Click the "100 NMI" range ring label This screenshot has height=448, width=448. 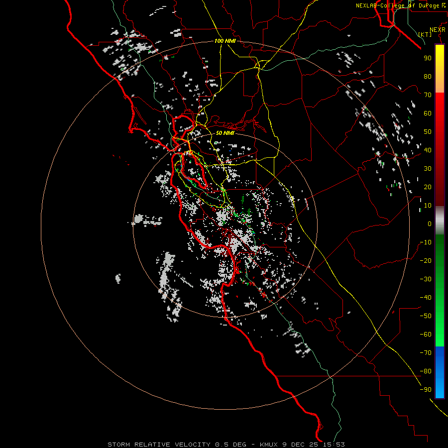pos(225,41)
